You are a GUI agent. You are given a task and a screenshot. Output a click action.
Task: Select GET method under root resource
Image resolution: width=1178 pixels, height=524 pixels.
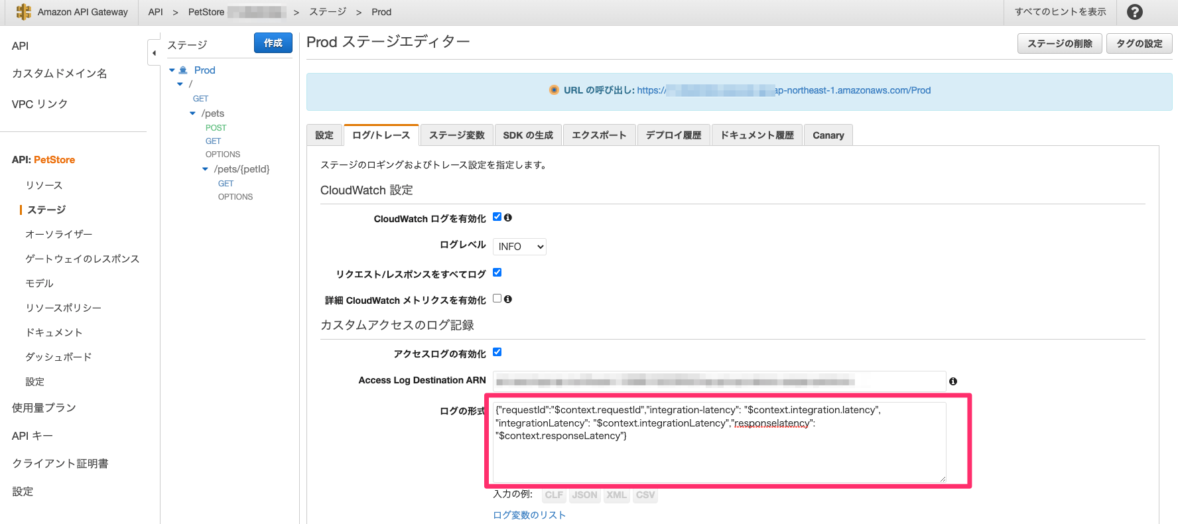point(200,99)
